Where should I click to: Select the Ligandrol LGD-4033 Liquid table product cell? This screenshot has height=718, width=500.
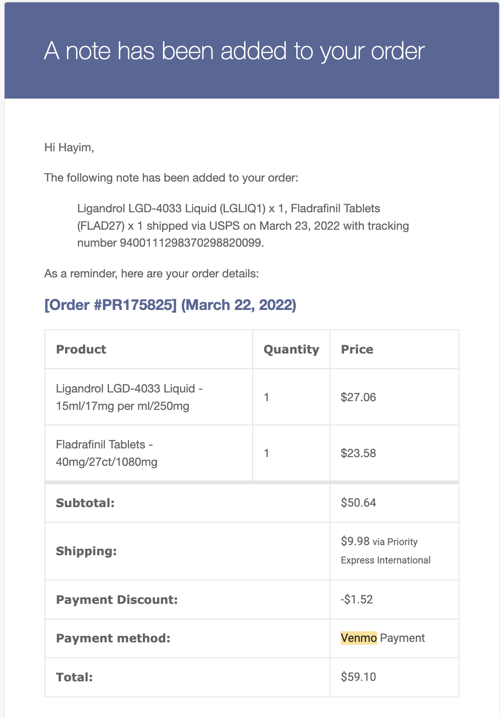(x=129, y=397)
